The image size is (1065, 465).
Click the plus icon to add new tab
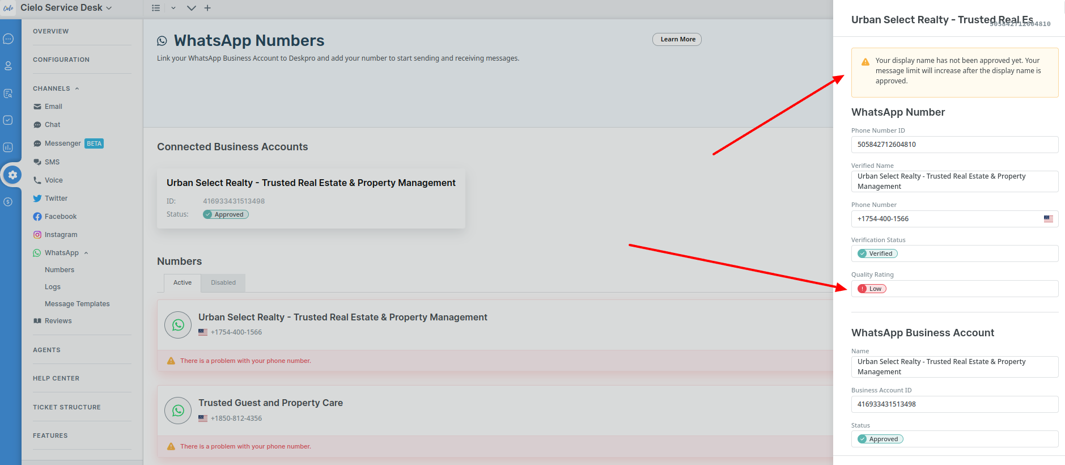[x=207, y=8]
